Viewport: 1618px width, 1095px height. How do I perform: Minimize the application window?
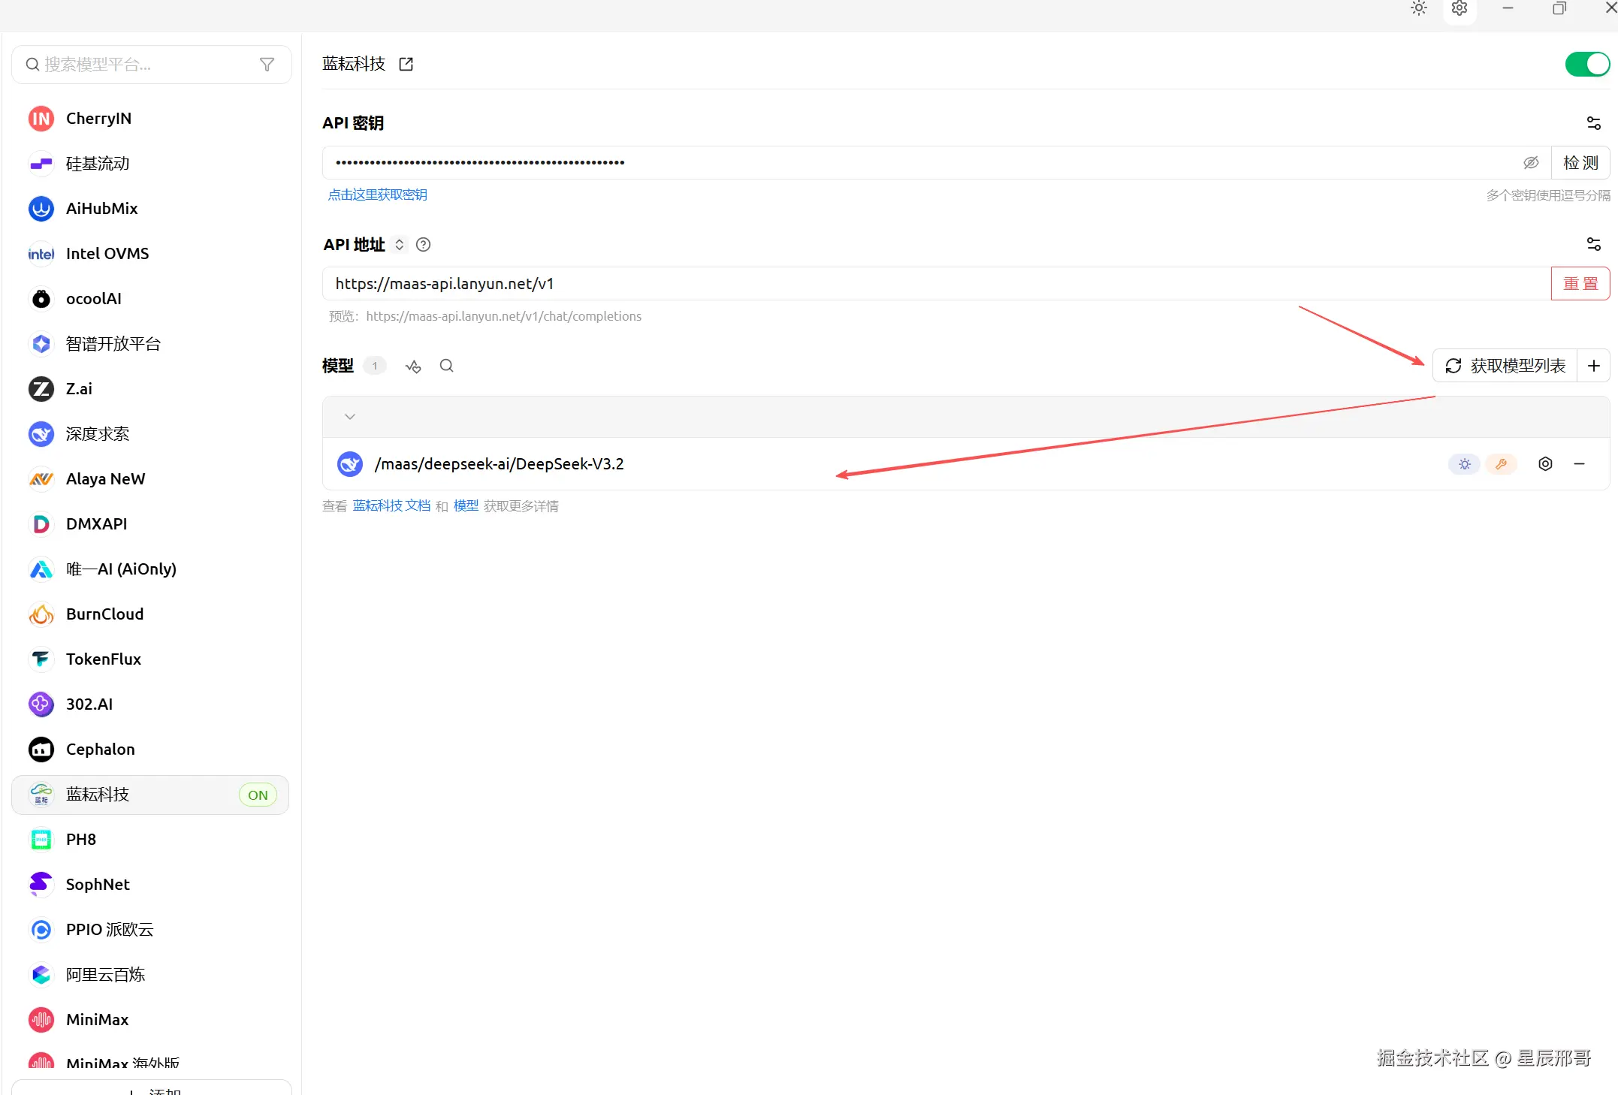tap(1508, 8)
